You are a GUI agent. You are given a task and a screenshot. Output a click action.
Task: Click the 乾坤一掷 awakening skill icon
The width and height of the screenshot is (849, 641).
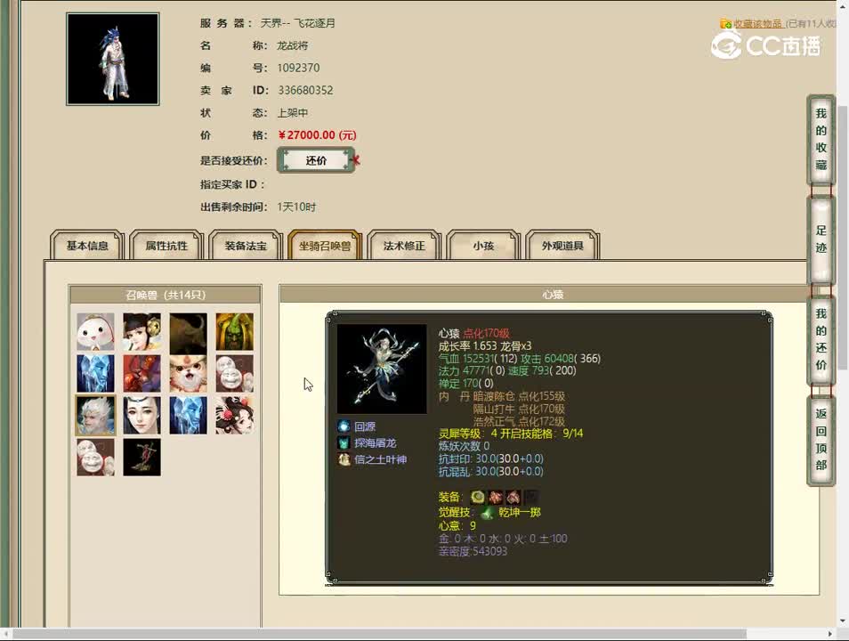coord(487,513)
